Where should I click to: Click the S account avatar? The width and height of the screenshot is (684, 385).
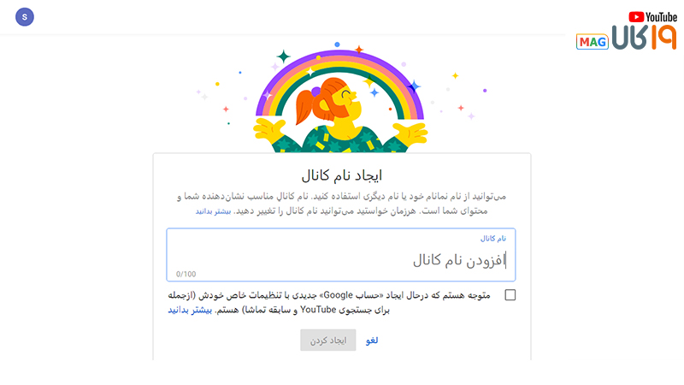tap(26, 16)
